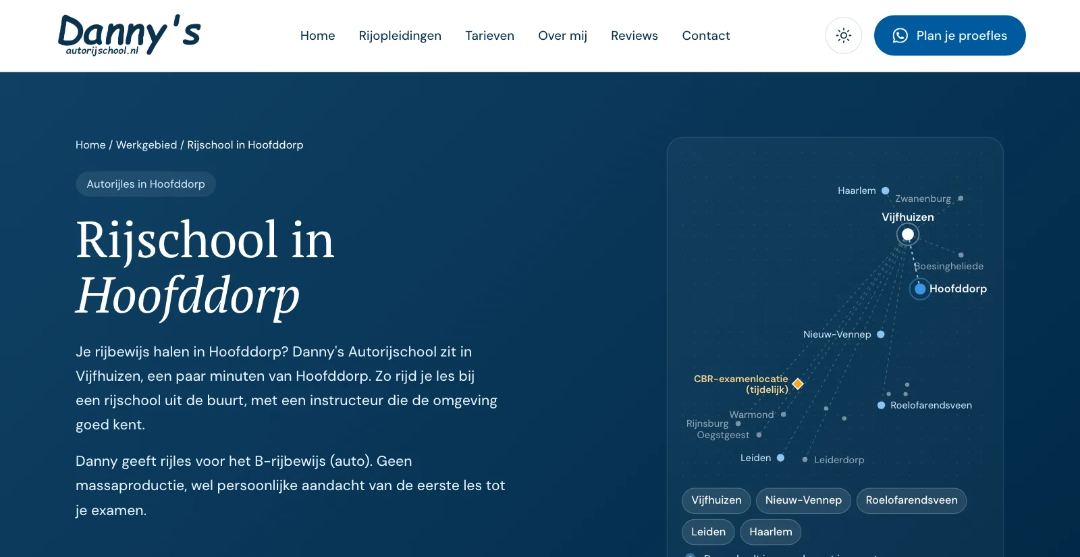This screenshot has width=1080, height=557.
Task: Open the Nieuw-Vennep location chip
Action: (x=803, y=500)
